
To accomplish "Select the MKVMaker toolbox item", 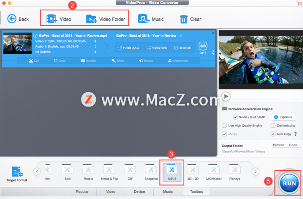I will pyautogui.click(x=214, y=172).
